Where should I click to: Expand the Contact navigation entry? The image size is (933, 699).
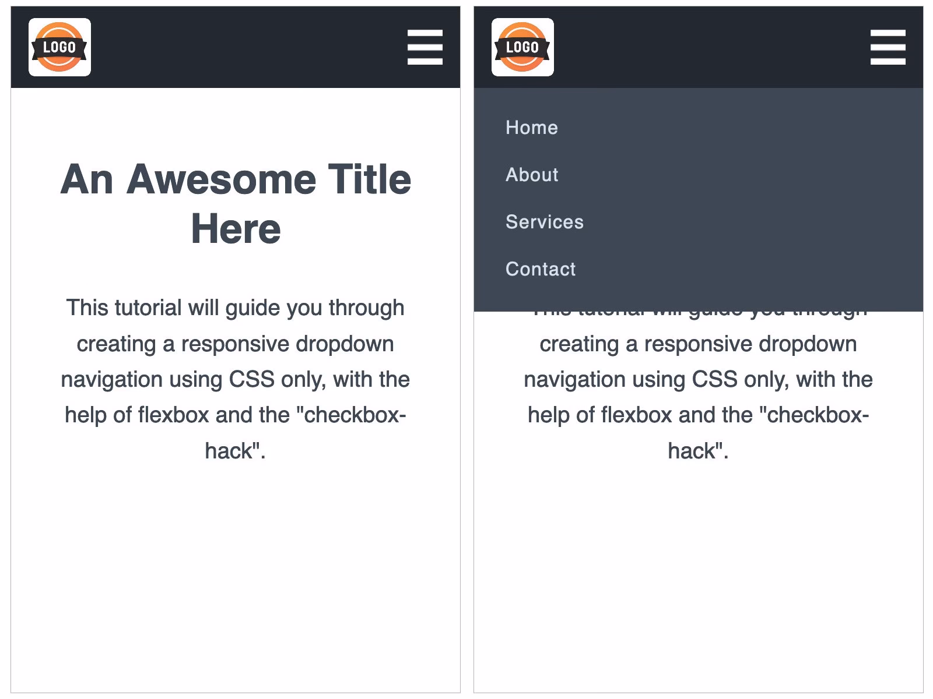541,269
